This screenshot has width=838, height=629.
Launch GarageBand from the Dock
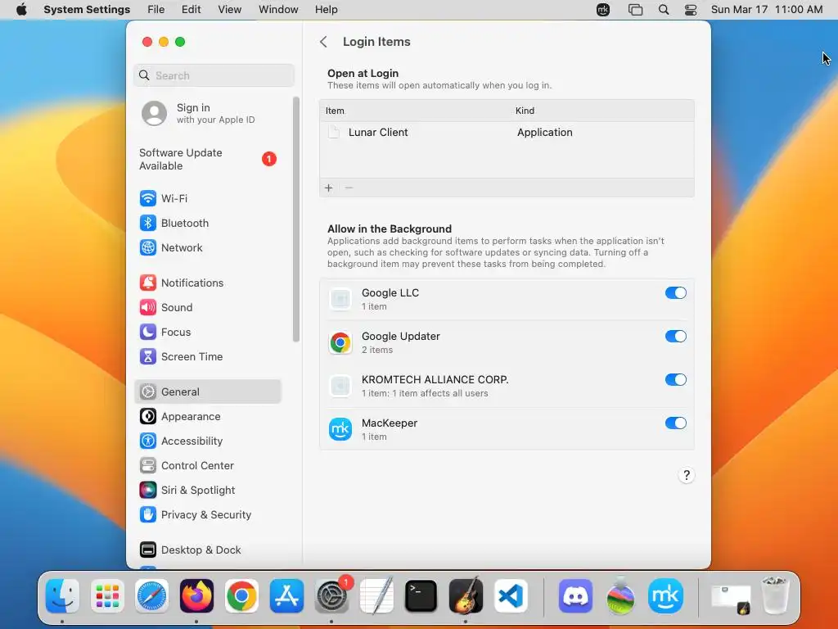coord(466,595)
